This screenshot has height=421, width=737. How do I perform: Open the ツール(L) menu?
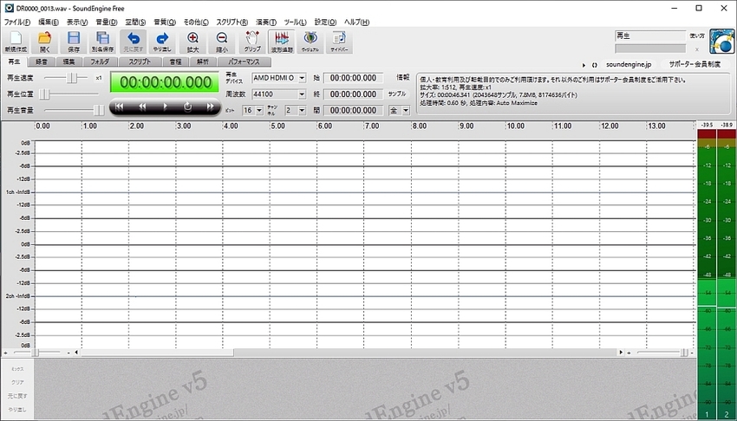pos(295,22)
